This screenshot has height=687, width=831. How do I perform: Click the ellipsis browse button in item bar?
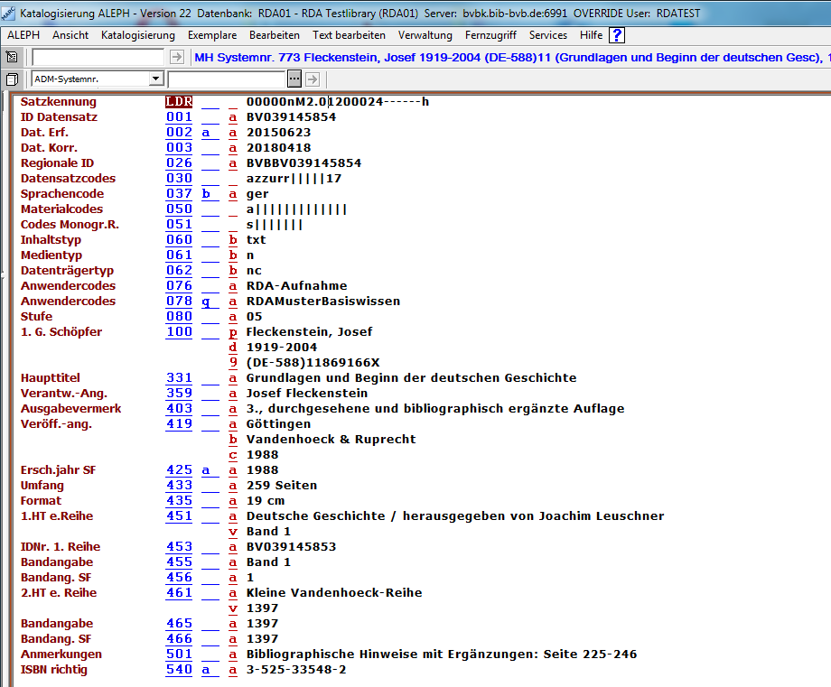click(294, 79)
